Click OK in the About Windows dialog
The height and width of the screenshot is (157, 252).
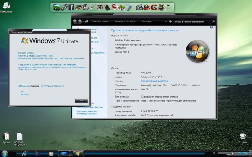pyautogui.click(x=81, y=100)
